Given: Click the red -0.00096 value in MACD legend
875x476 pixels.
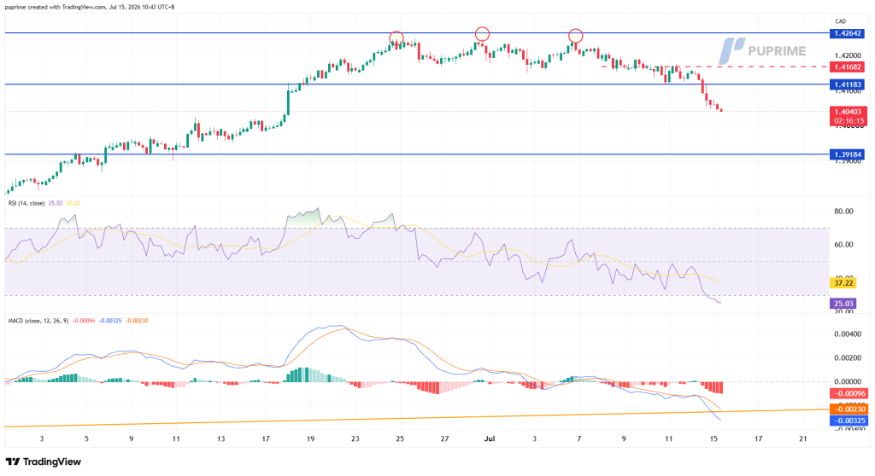Looking at the screenshot, I should point(83,321).
